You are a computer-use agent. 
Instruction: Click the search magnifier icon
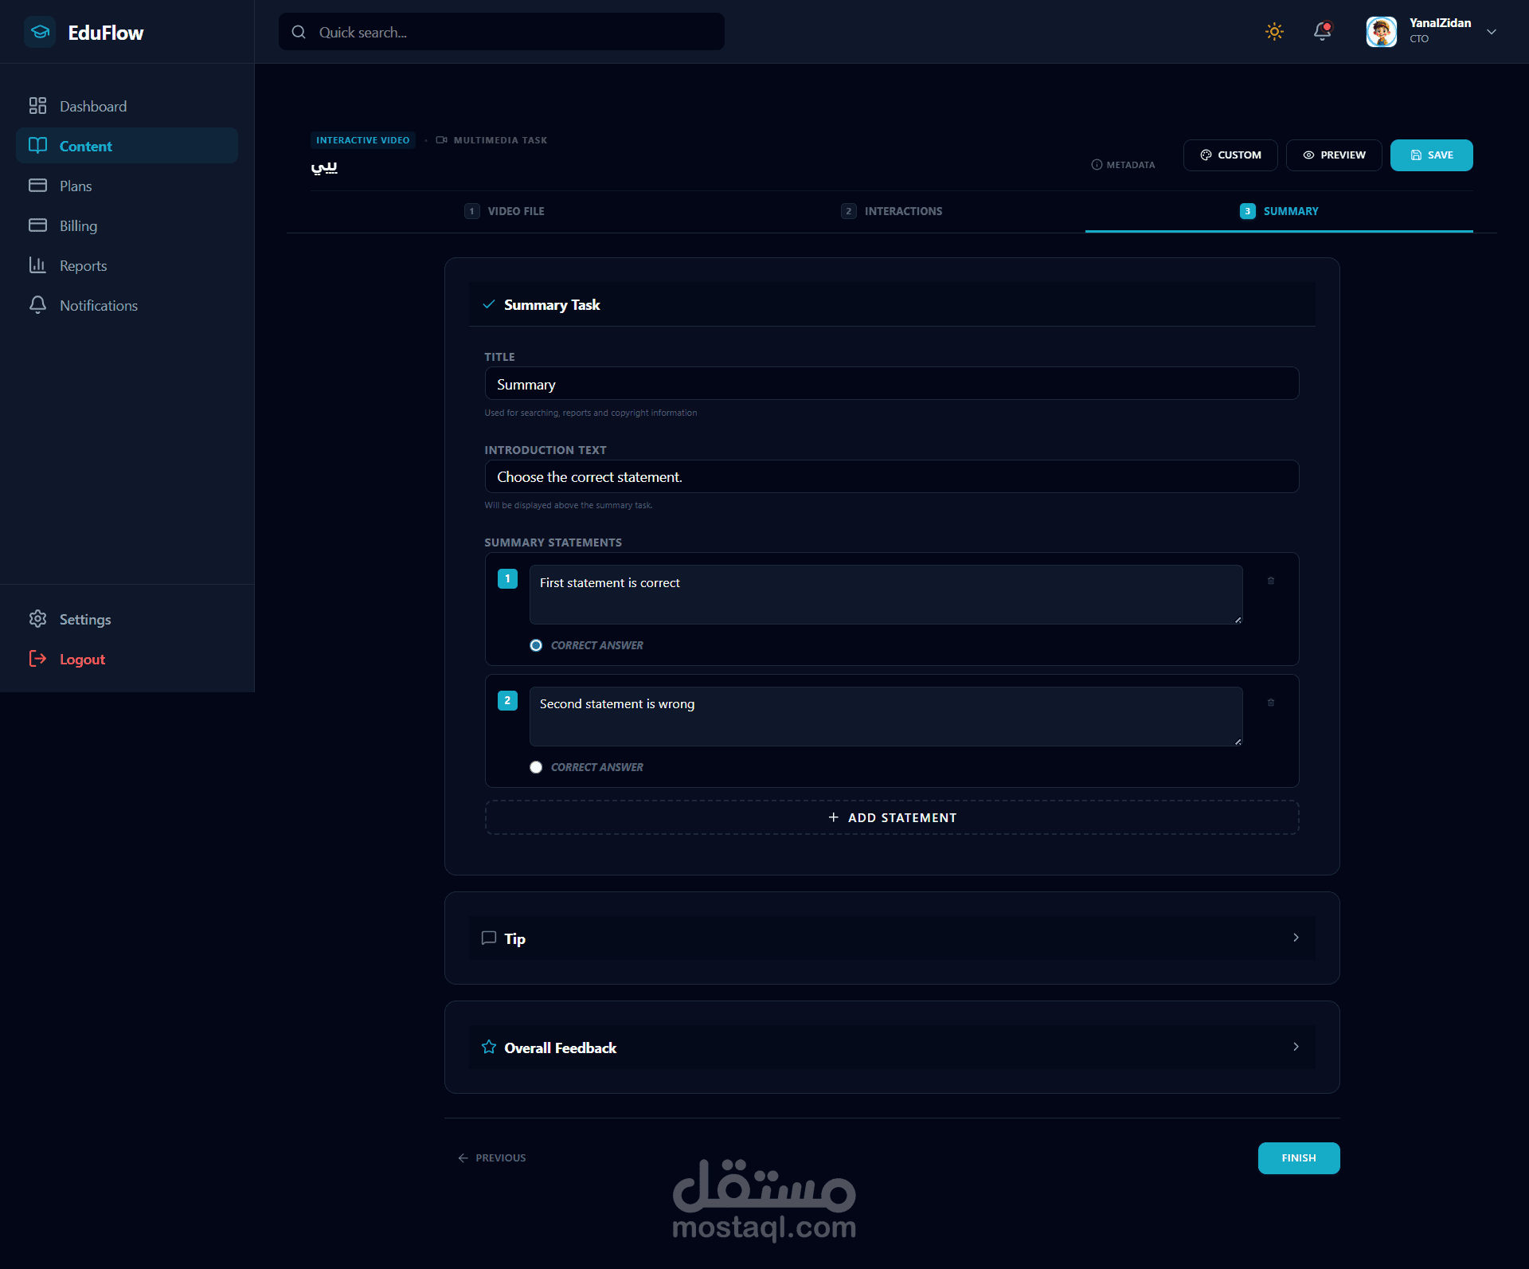(299, 33)
